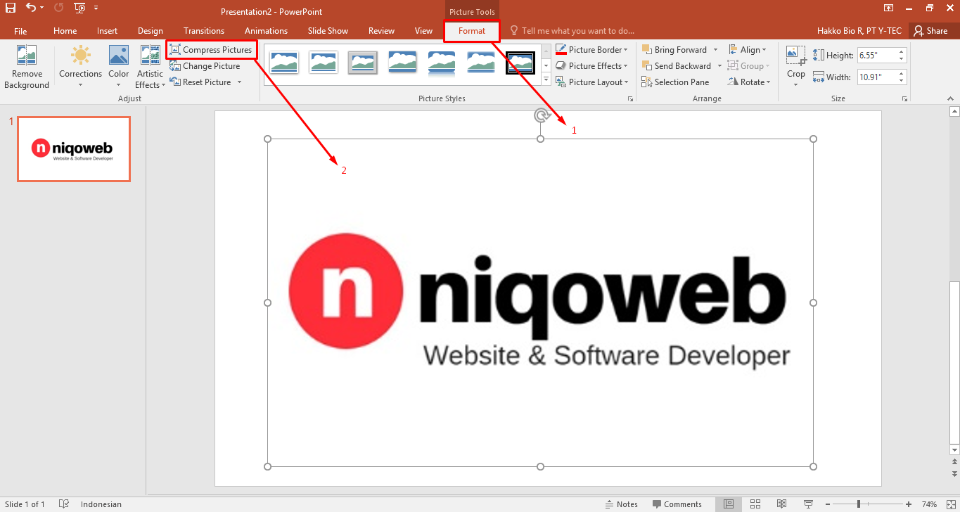Switch to the Transitions tab
960x512 pixels.
click(x=204, y=31)
